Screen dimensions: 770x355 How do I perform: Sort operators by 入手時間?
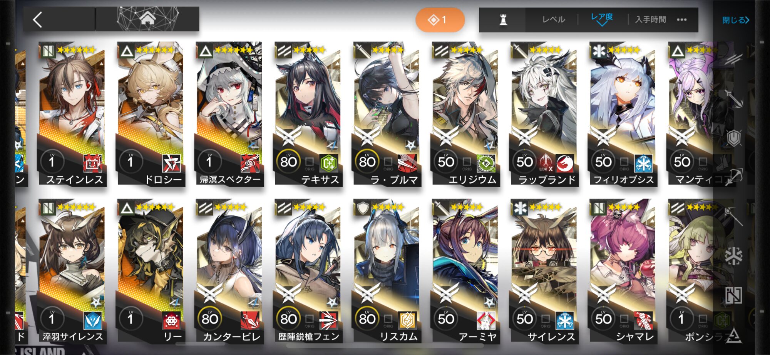[650, 20]
